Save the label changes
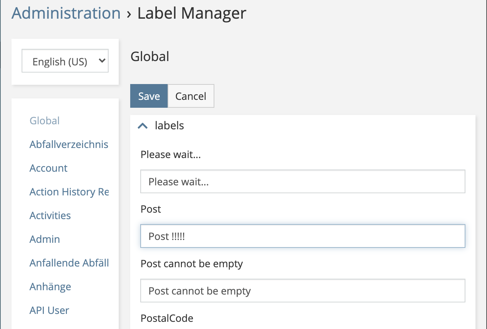 [x=149, y=96]
